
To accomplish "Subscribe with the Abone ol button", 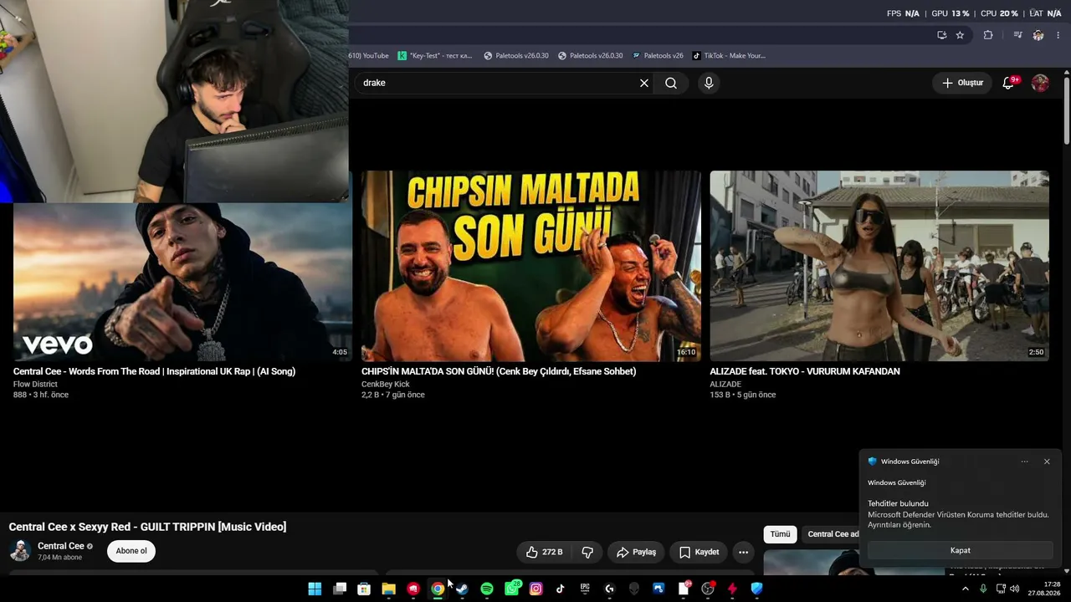I will [131, 551].
